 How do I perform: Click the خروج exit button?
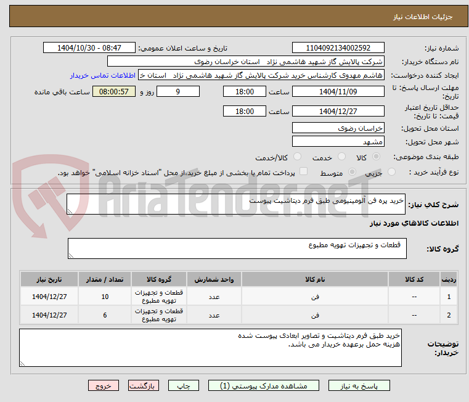tap(103, 385)
